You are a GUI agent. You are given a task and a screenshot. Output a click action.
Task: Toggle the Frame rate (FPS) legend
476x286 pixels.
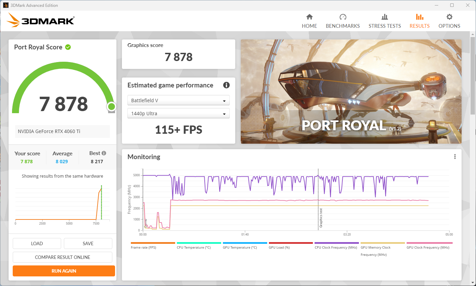[153, 246]
